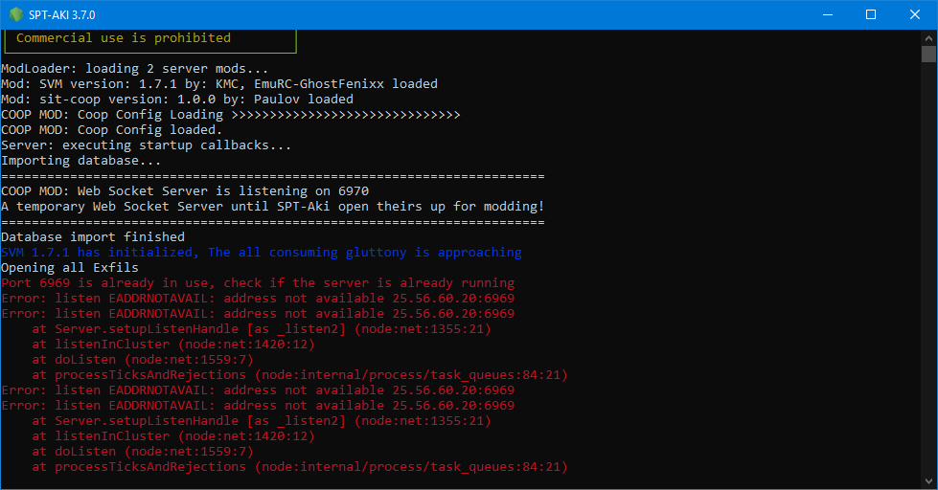938x490 pixels.
Task: Click 'COOP MOD: Coop Config loaded.' line
Action: (x=112, y=129)
